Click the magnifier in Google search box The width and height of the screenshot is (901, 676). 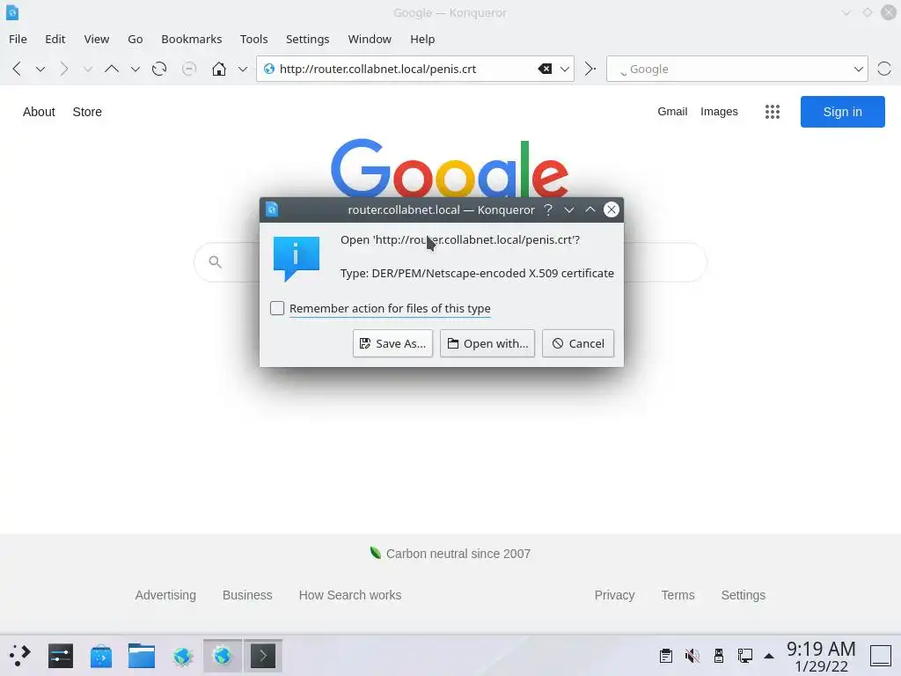[x=215, y=262]
